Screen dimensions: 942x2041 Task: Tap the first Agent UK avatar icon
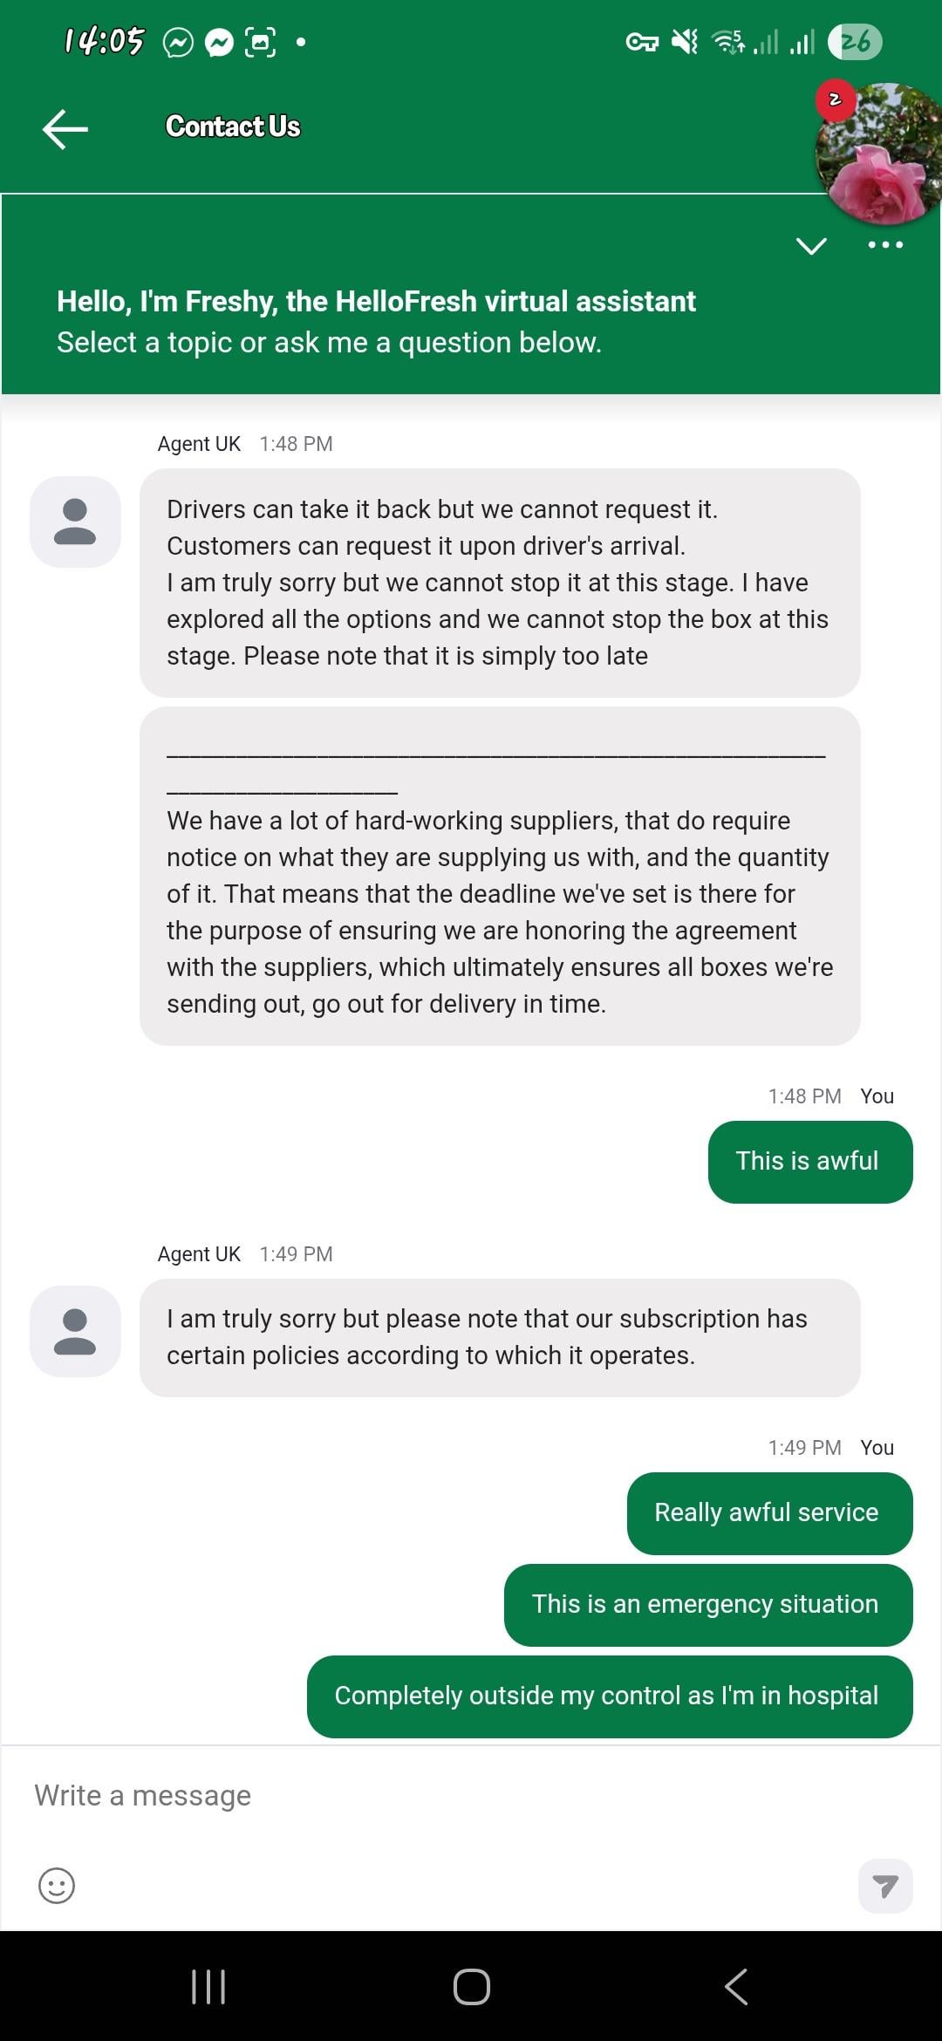pos(75,522)
